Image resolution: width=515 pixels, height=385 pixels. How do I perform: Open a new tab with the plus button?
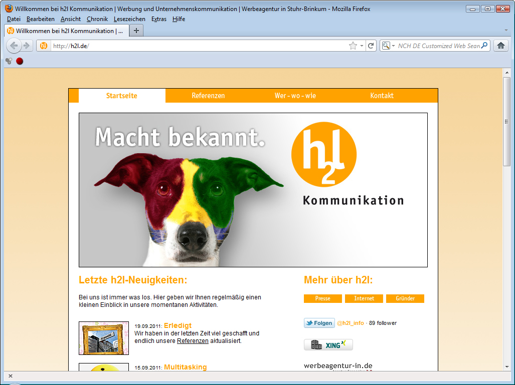pos(136,31)
